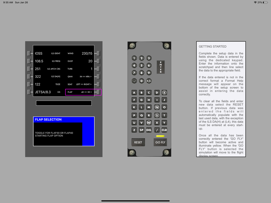The width and height of the screenshot is (271, 203).
Task: Tap the SP space key
Action: 141,130
